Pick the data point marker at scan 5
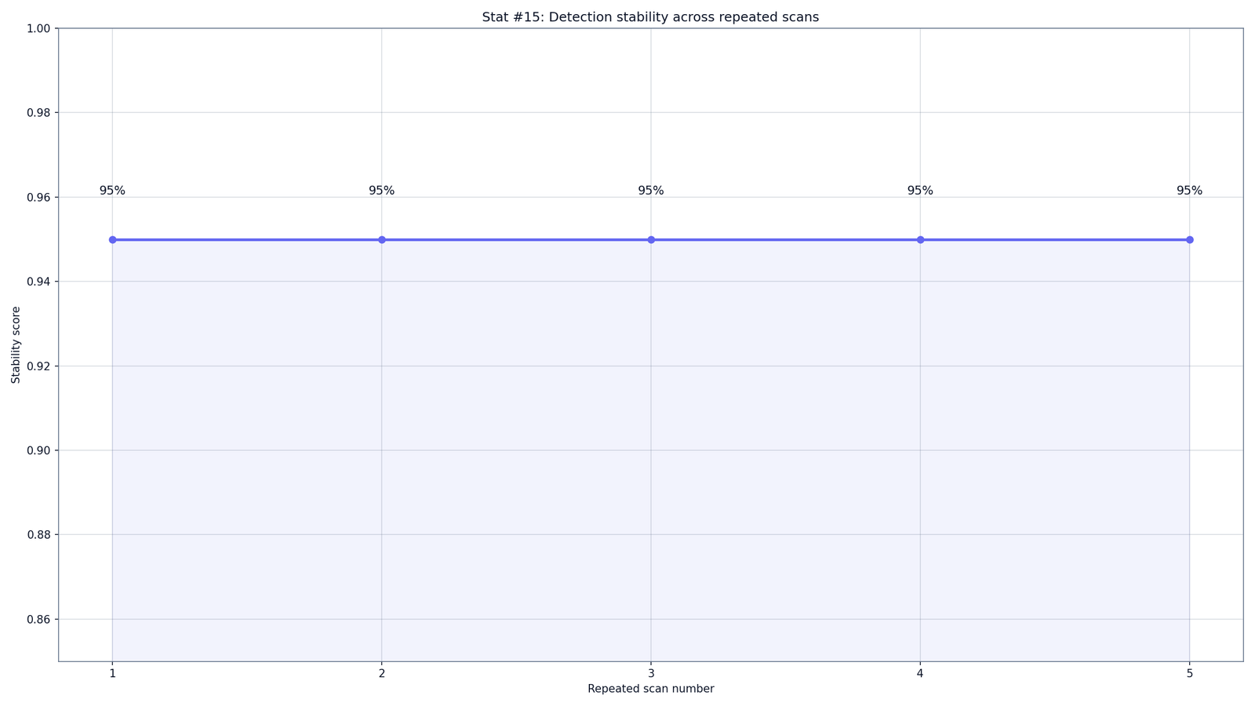 (1190, 239)
